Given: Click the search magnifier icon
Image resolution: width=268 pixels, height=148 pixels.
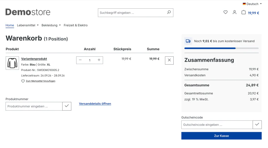Looking at the screenshot, I should (169, 12).
